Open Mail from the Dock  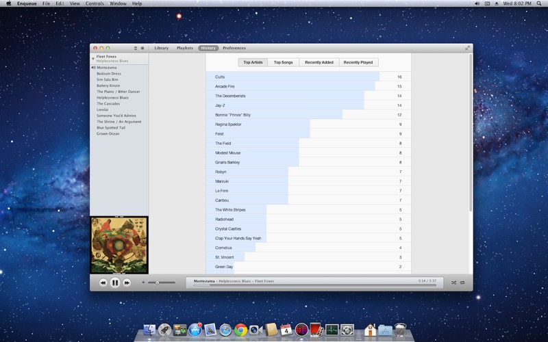tap(210, 330)
